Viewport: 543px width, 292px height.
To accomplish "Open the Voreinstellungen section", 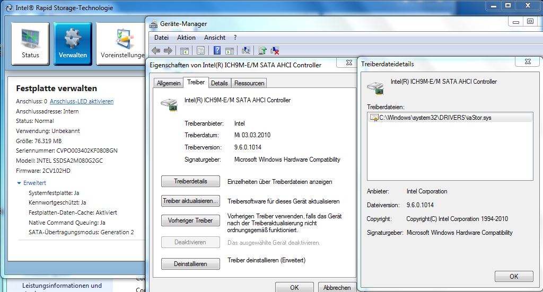I will (120, 43).
